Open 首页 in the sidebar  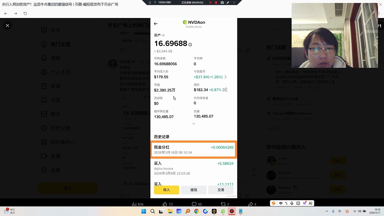point(51,30)
